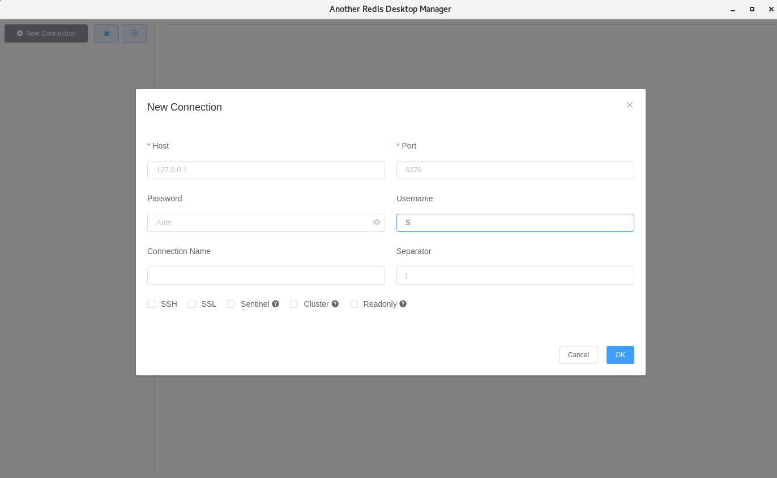Click the Sentinel help question icon
This screenshot has height=478, width=777.
pos(275,304)
